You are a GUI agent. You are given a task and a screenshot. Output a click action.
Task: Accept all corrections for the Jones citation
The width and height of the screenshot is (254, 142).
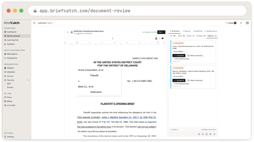click(x=179, y=56)
